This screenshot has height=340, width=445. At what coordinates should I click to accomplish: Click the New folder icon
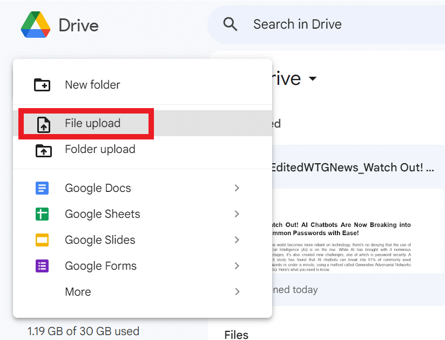42,85
